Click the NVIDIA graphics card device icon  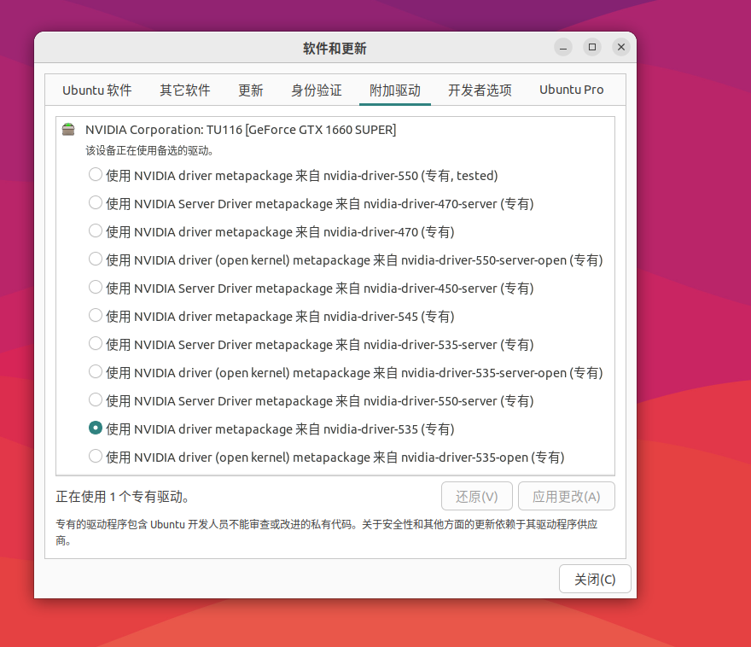click(x=68, y=130)
